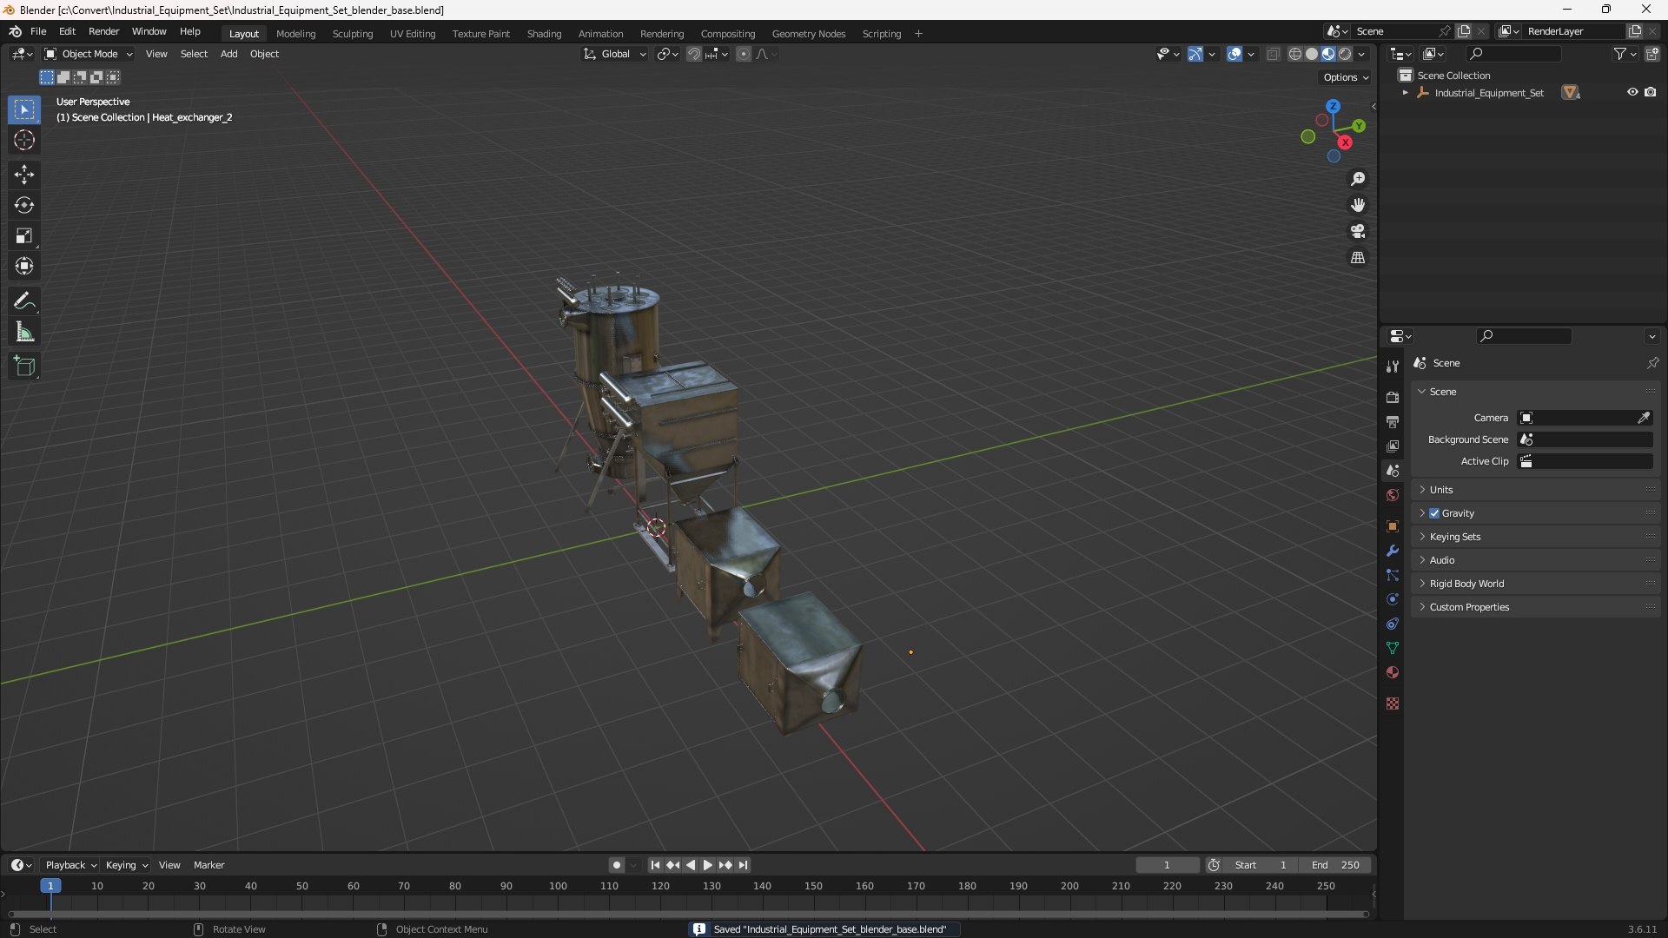
Task: Select the Measure tool
Action: [24, 332]
